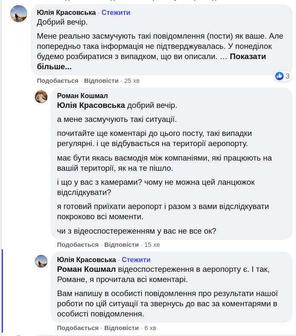This screenshot has width=296, height=336.
Task: Open the author name Юлія Красовська on the top comment
Action: pos(66,13)
